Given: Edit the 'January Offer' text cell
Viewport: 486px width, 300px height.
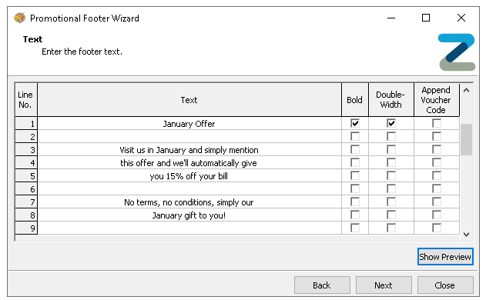Looking at the screenshot, I should point(189,124).
